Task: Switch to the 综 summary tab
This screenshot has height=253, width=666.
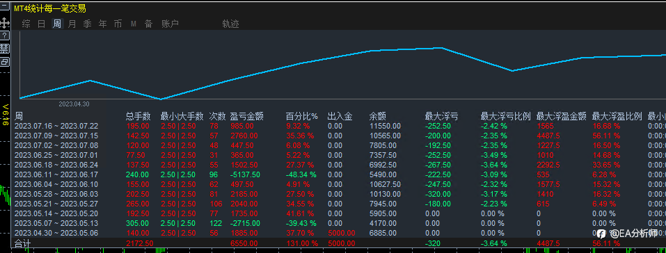Action: click(26, 24)
